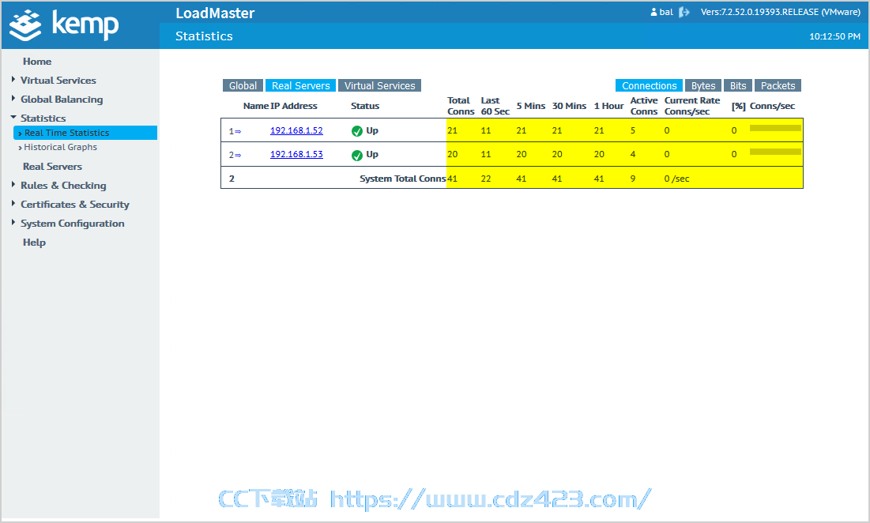
Task: Click the Conns/sec bar for 192.168.1.53
Action: (x=775, y=152)
